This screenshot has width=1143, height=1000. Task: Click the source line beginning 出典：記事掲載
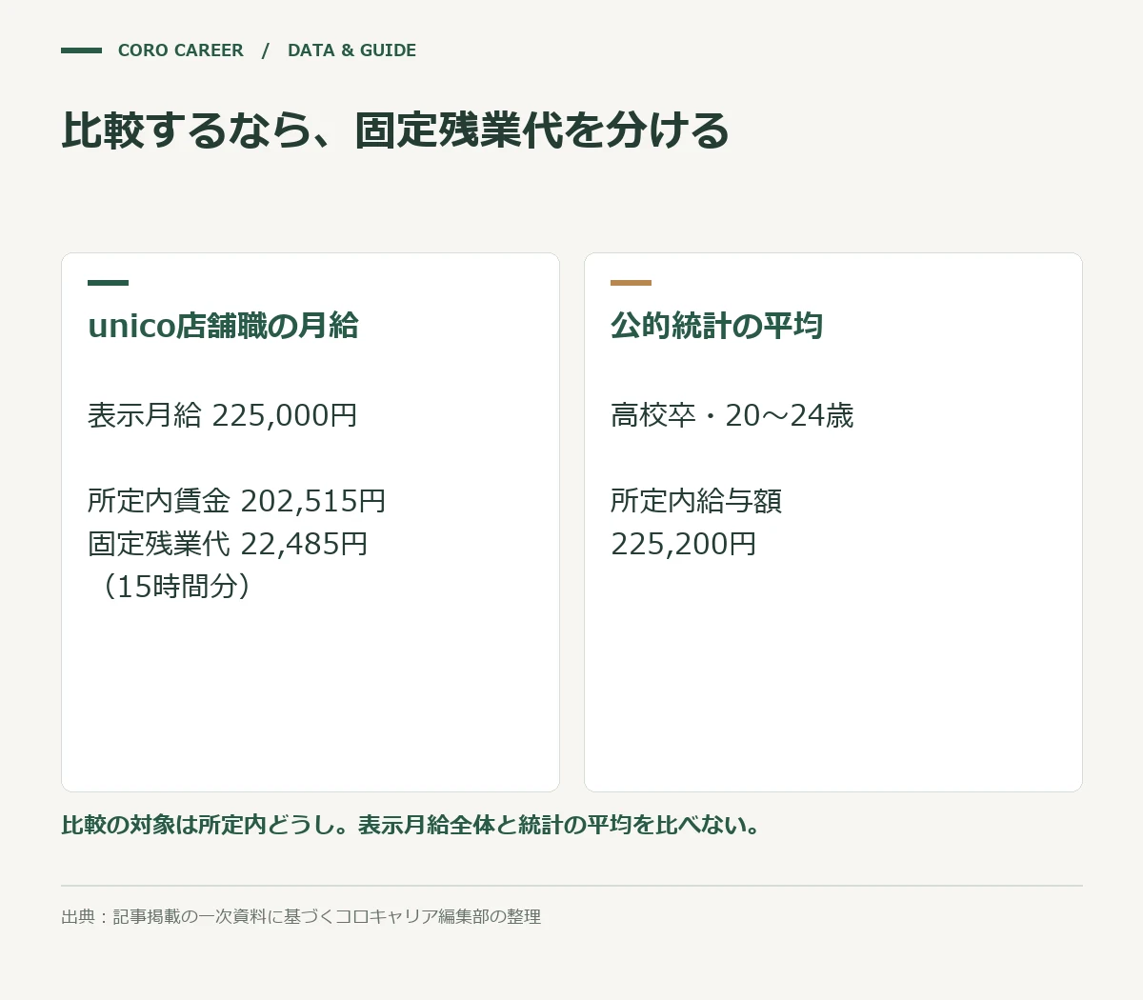point(301,916)
